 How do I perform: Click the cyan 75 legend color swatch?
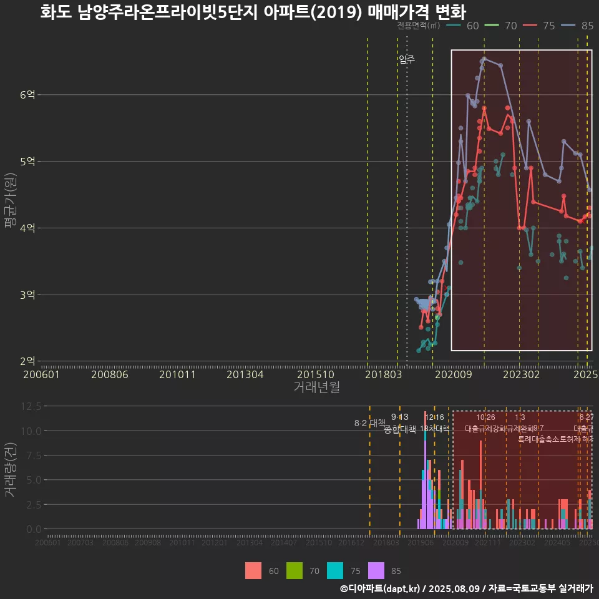coord(335,571)
